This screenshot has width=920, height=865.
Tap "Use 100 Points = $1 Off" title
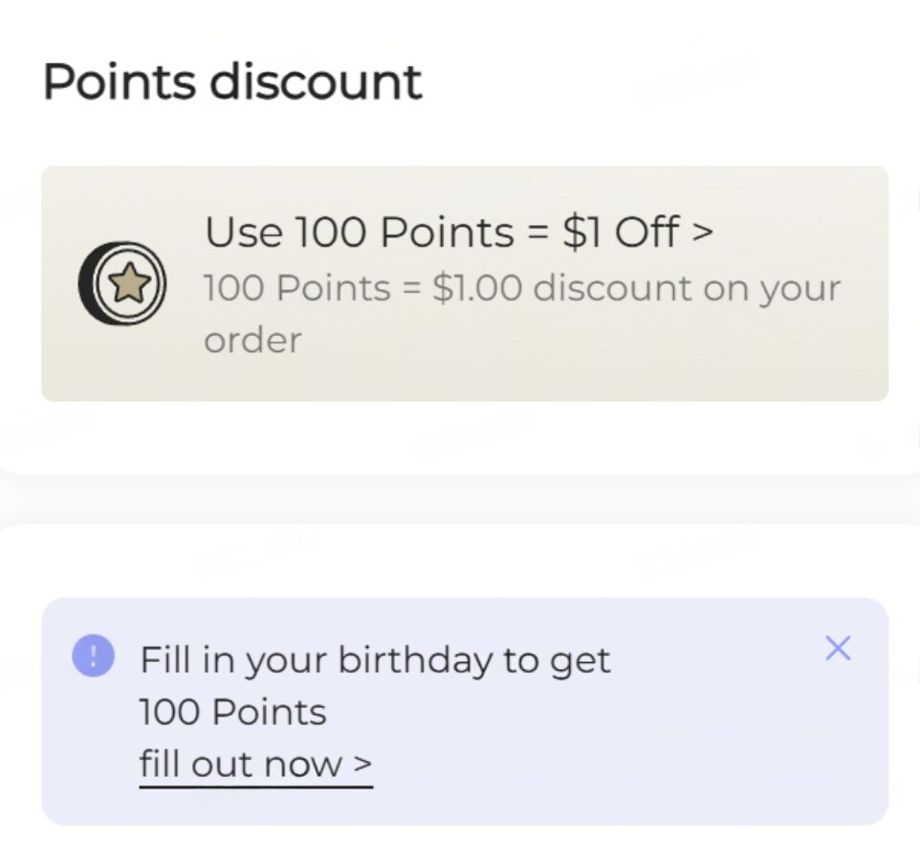click(x=459, y=233)
